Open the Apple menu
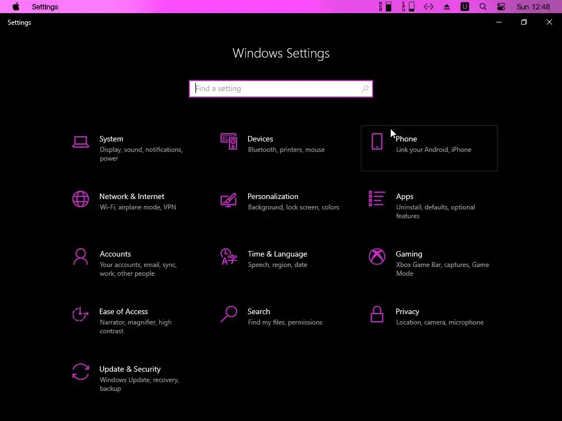The width and height of the screenshot is (562, 421). pyautogui.click(x=16, y=7)
